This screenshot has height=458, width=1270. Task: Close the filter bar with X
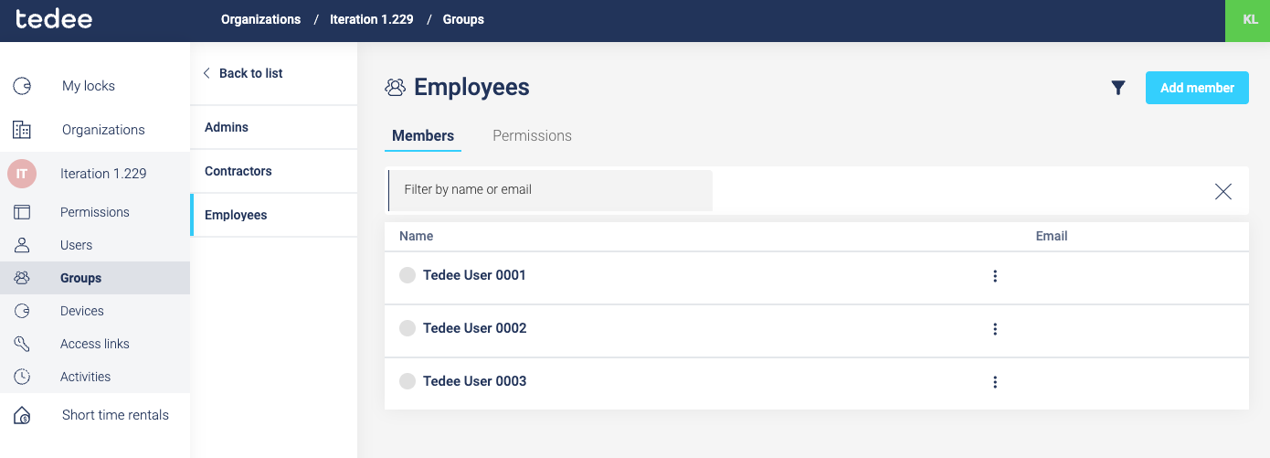point(1222,191)
